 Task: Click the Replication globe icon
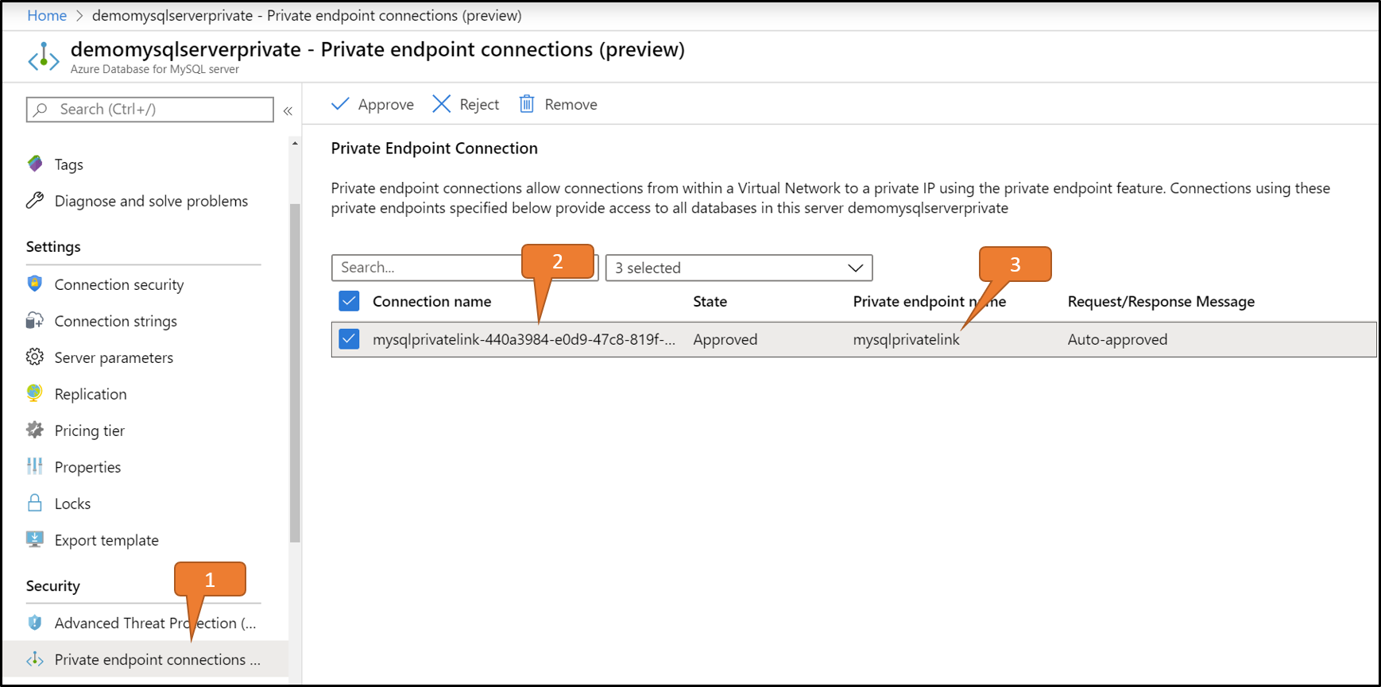(35, 393)
